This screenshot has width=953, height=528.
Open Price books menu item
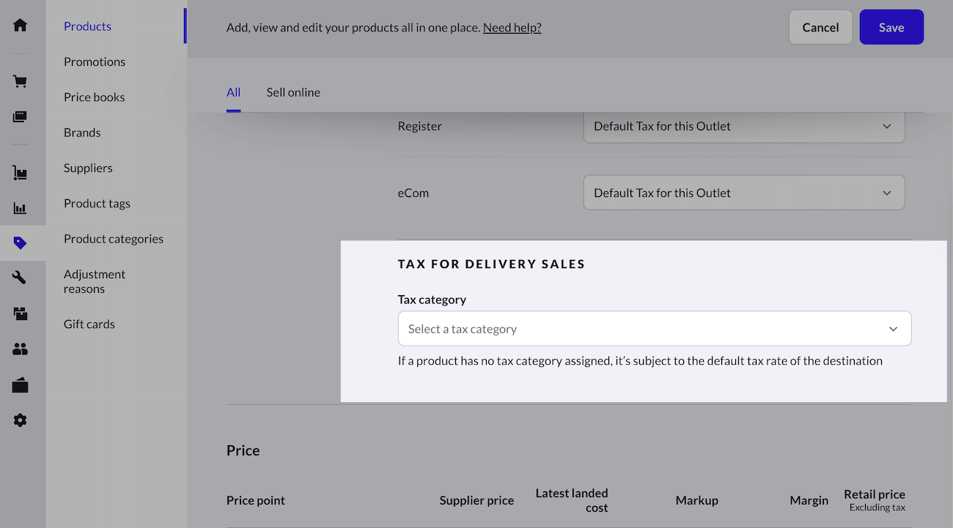[x=94, y=97]
